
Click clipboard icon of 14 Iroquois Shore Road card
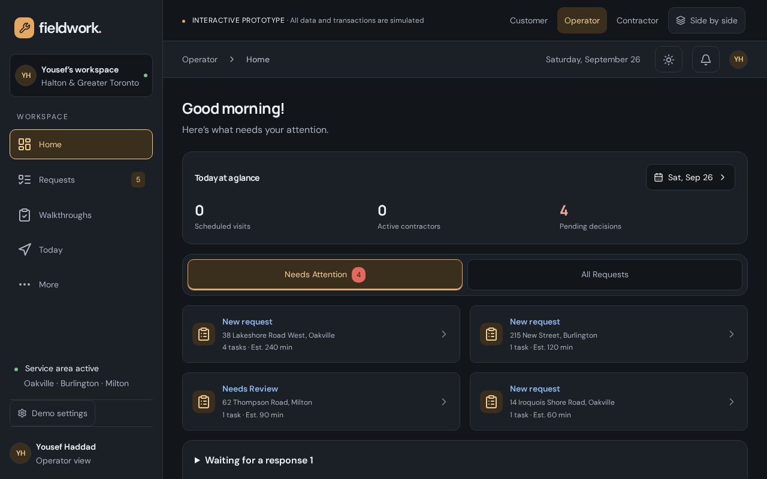pos(491,402)
